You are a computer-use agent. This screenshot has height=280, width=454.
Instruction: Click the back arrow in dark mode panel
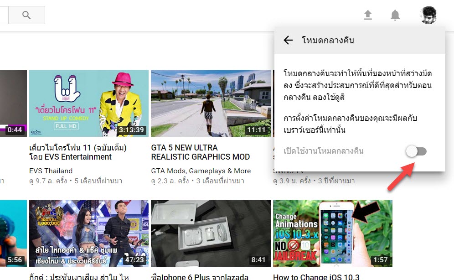pos(288,40)
